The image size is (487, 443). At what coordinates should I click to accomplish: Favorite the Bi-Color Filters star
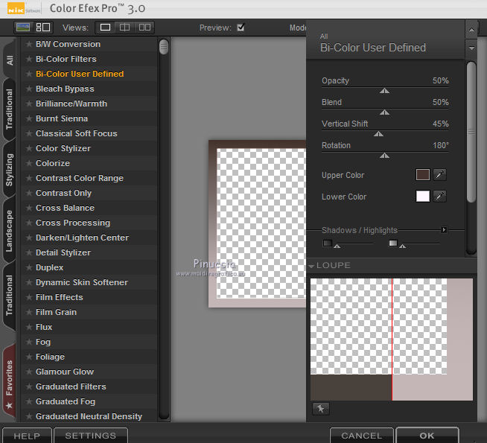(x=29, y=59)
